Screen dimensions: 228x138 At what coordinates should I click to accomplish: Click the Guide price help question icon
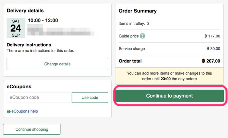pos(142,36)
